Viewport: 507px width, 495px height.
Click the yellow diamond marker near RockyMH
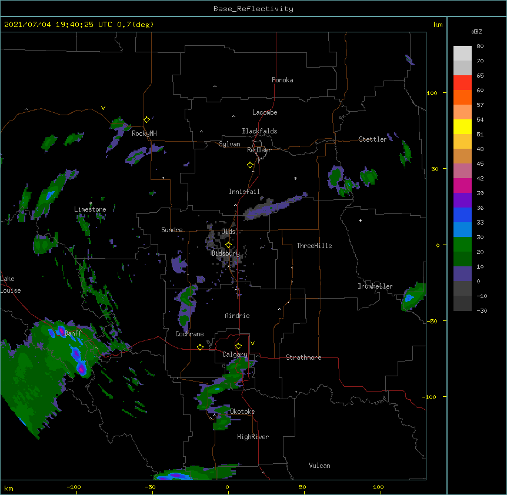[x=146, y=120]
